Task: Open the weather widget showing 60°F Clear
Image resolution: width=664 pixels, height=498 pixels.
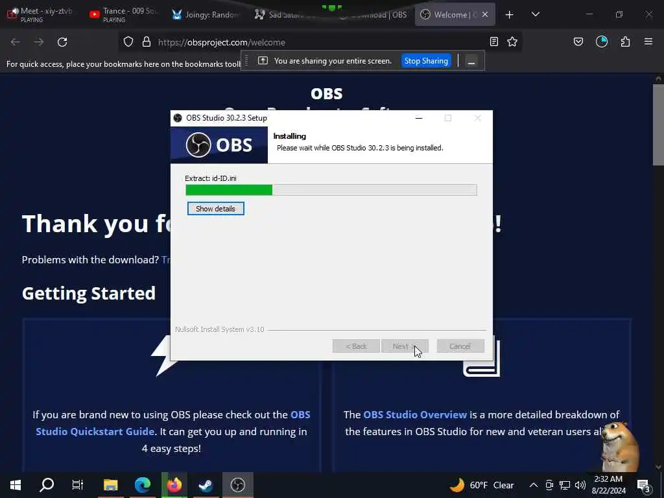Action: point(482,485)
